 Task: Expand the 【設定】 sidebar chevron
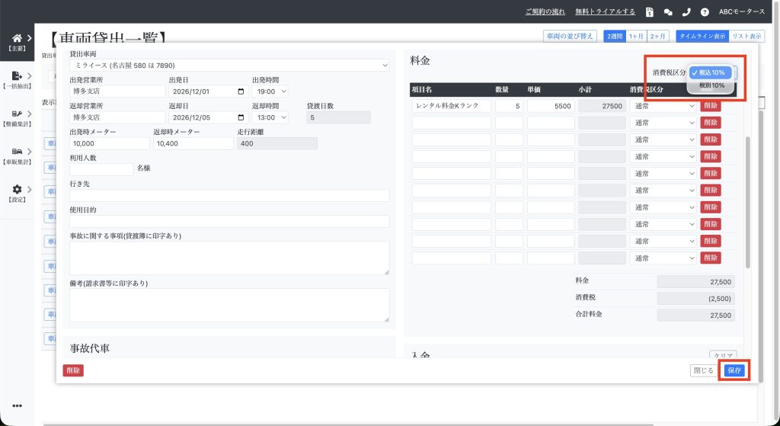coord(30,189)
